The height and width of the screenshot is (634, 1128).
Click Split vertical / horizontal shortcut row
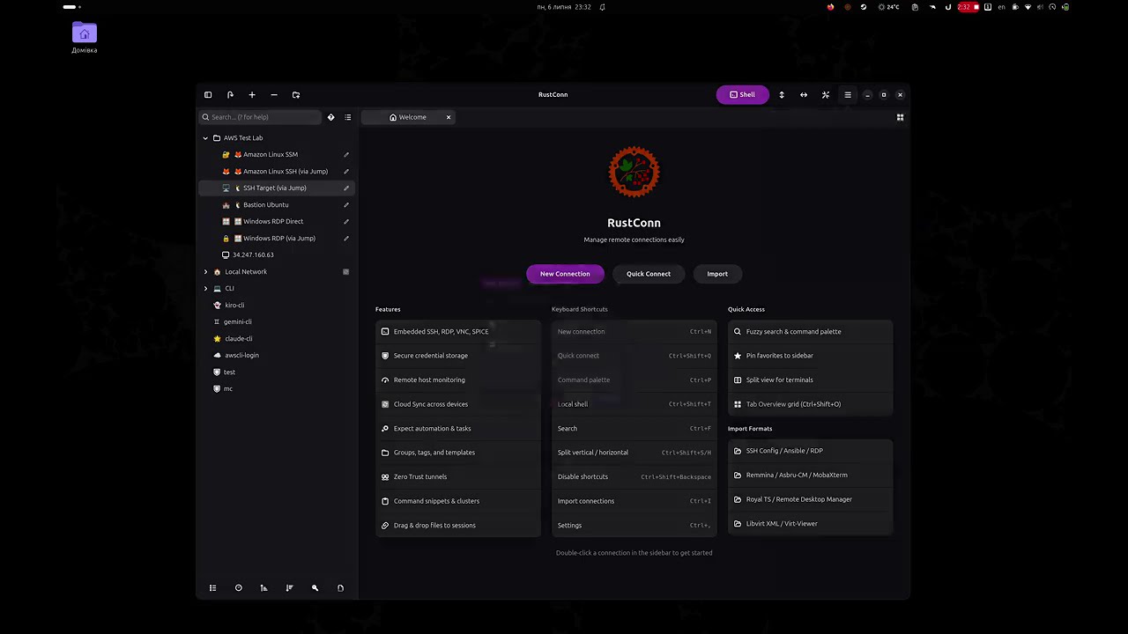tap(634, 453)
